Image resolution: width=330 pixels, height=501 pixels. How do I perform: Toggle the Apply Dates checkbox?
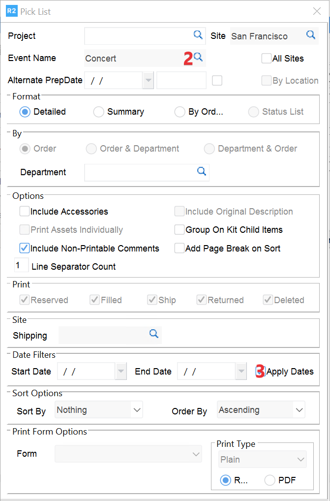coord(260,372)
